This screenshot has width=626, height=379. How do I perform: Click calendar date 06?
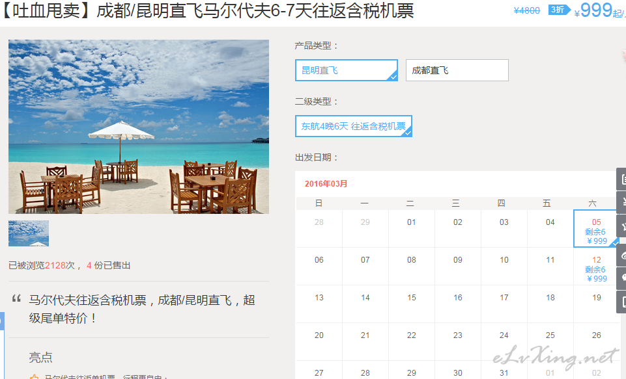(x=319, y=260)
